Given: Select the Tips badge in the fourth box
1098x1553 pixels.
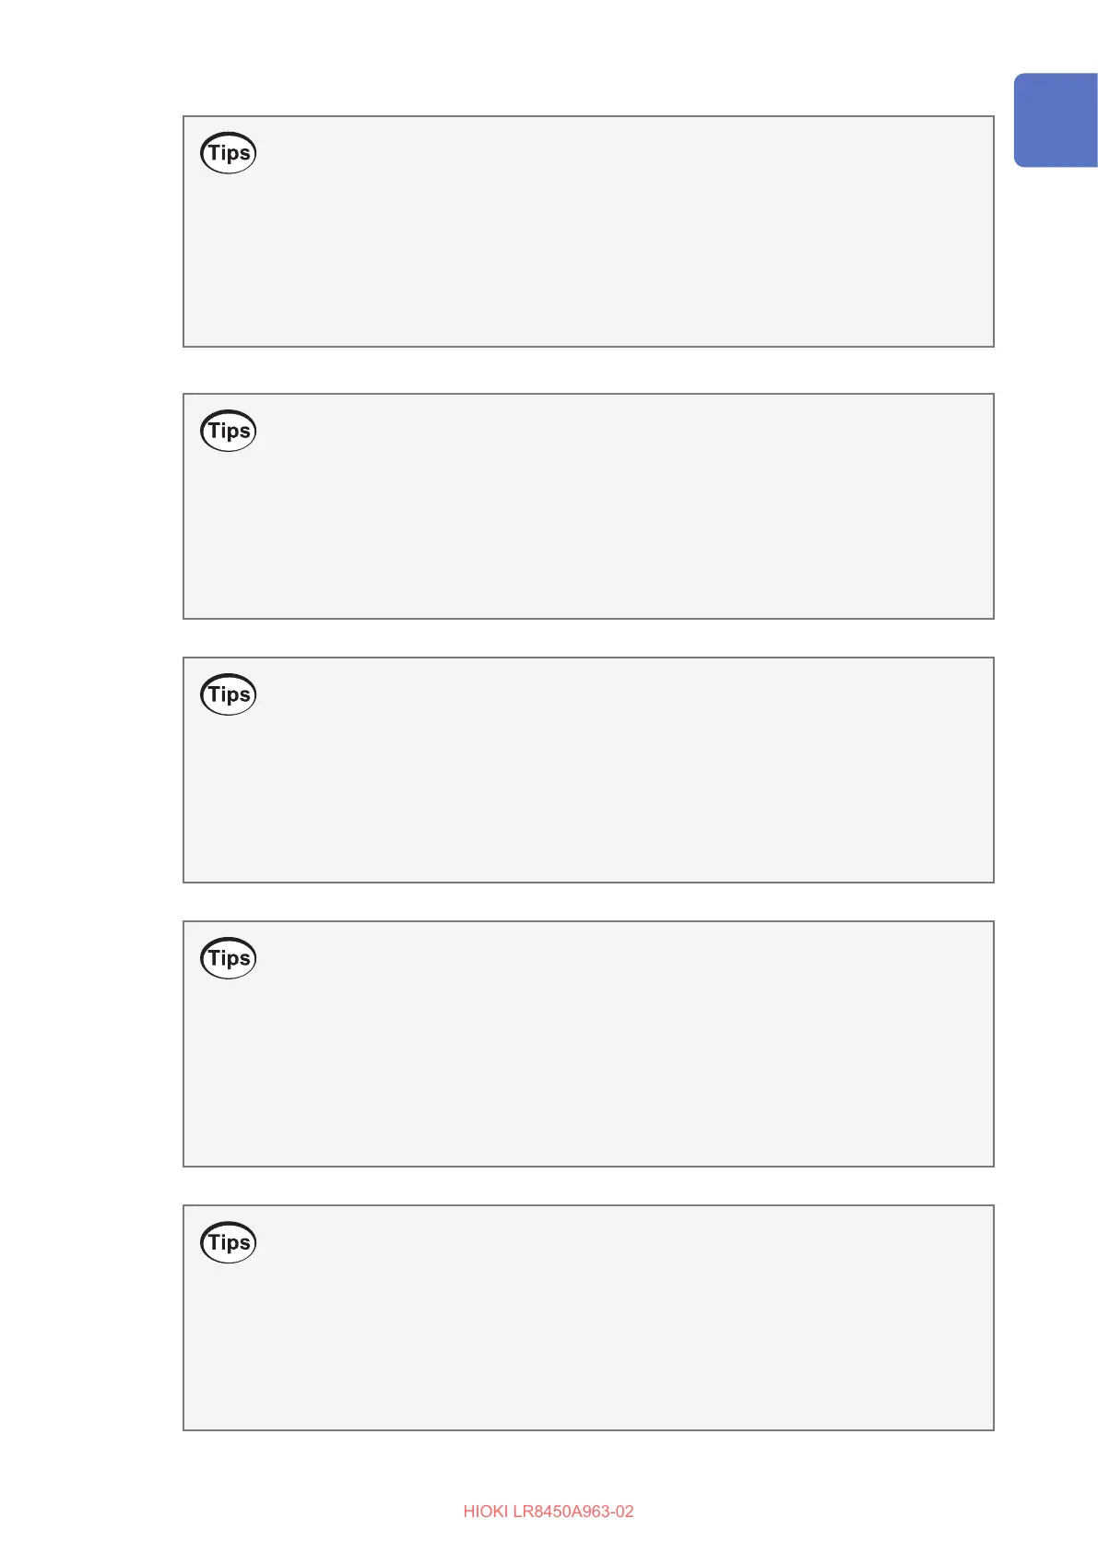Looking at the screenshot, I should 228,958.
